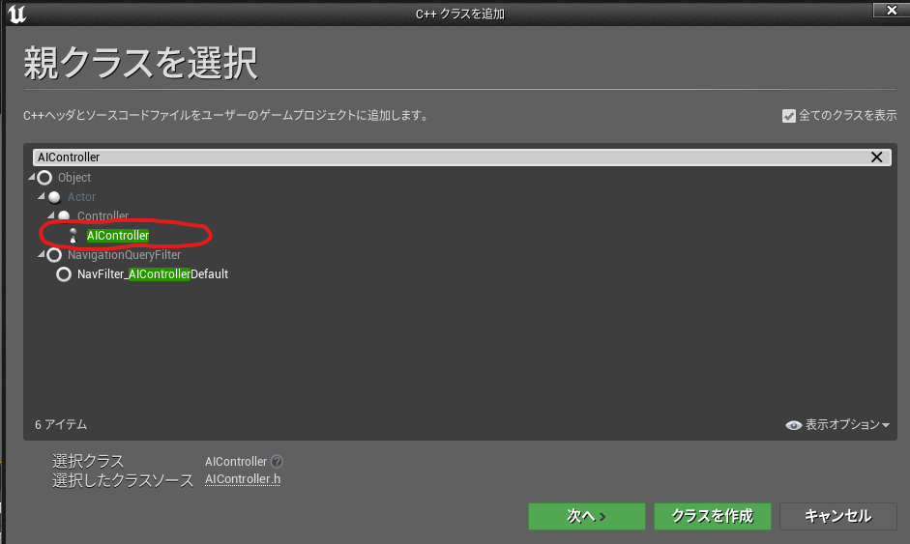Clear the class search box text
This screenshot has width=910, height=544.
point(876,157)
